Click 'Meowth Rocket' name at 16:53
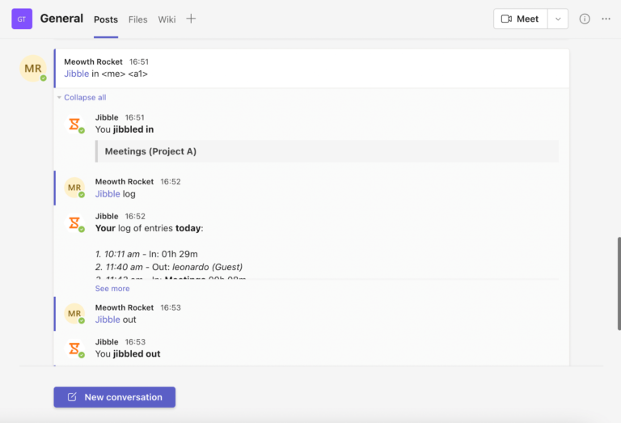 [125, 307]
